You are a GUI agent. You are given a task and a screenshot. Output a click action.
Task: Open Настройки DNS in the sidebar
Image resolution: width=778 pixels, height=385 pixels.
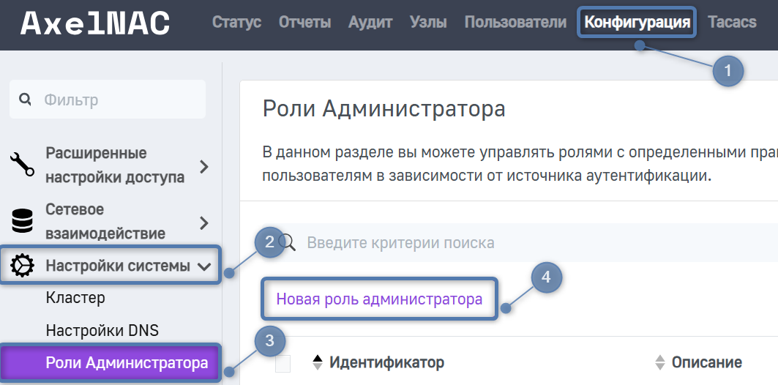(x=102, y=330)
